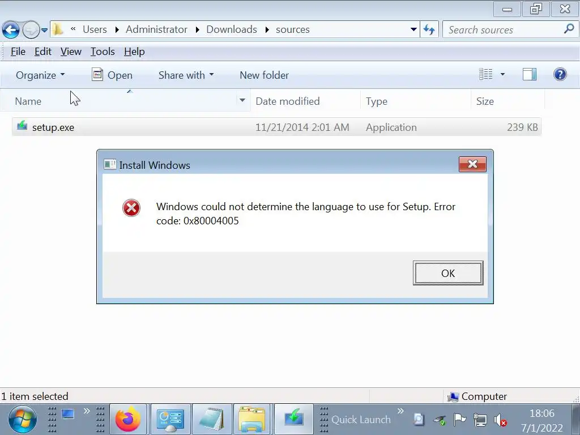The width and height of the screenshot is (580, 435).
Task: Click the setup.exe file icon
Action: point(22,126)
